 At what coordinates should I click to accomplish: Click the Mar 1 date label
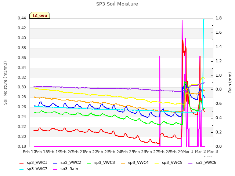[x=188, y=151]
